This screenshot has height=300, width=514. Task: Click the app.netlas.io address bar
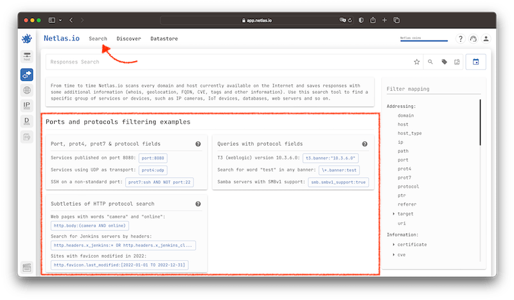coord(256,21)
